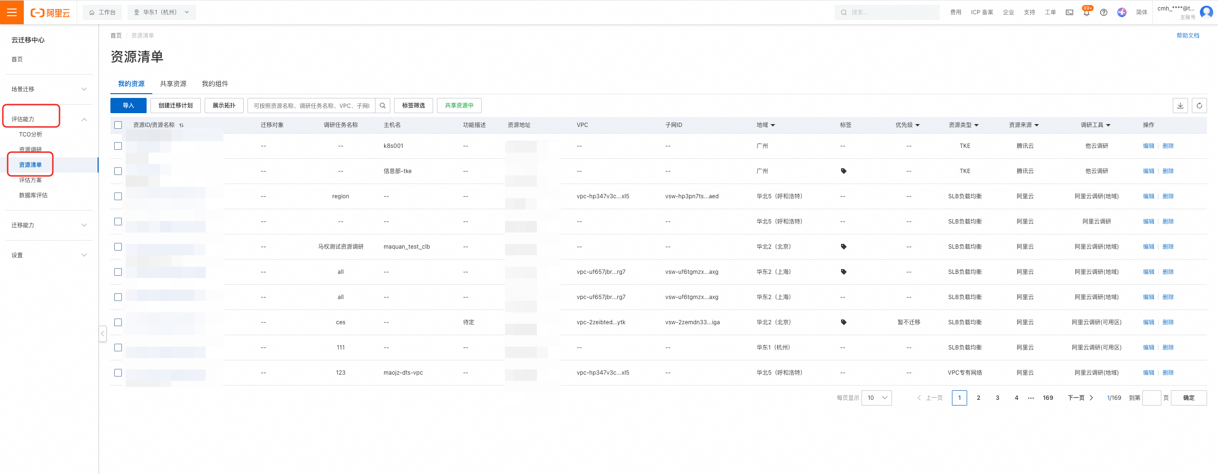This screenshot has width=1218, height=474.
Task: Click the tag icon in the ces row
Action: tap(843, 322)
